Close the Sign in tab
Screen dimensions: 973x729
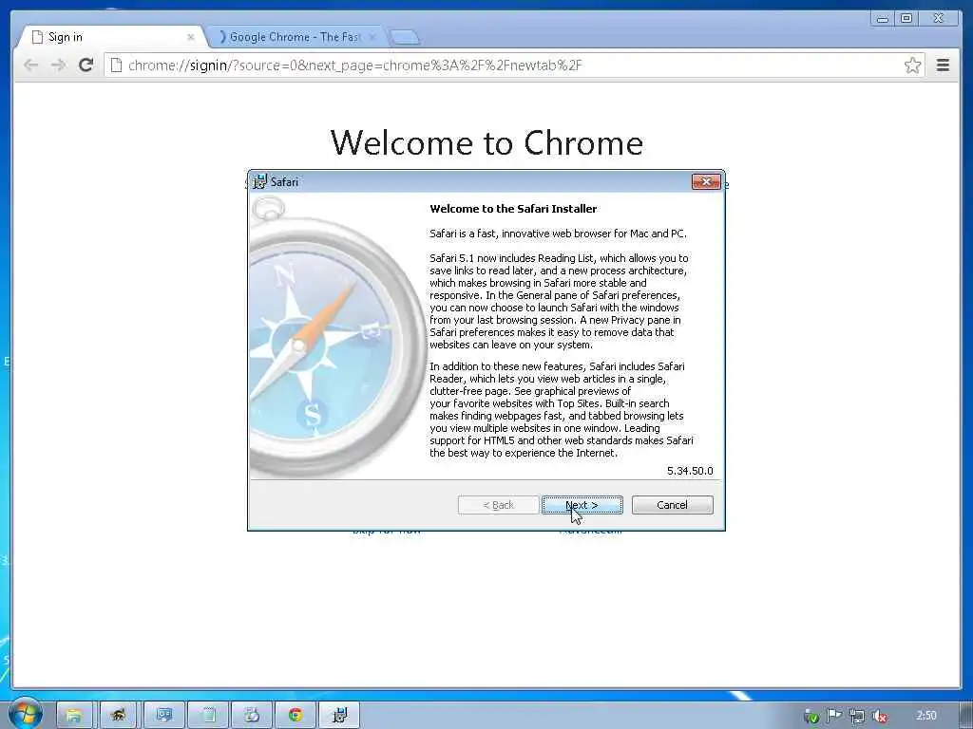tap(190, 37)
